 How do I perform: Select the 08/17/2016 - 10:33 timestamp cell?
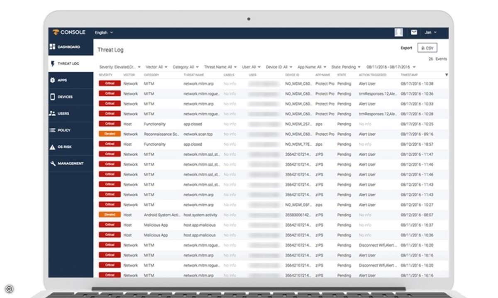[x=417, y=104]
